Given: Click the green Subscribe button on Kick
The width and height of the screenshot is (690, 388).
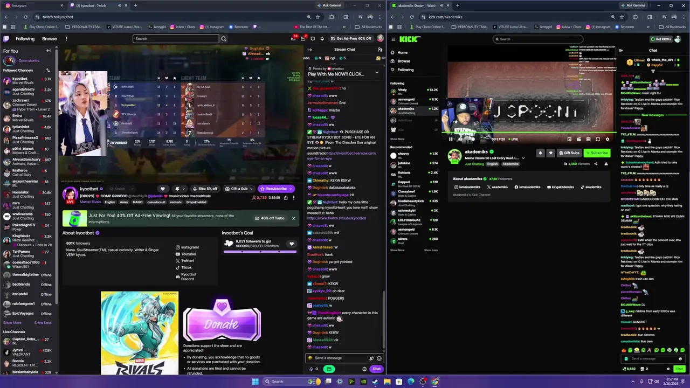Looking at the screenshot, I should click(x=597, y=153).
